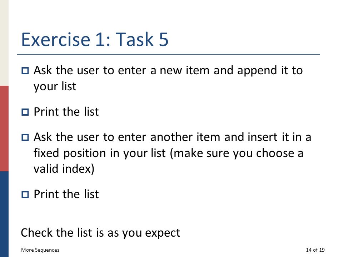The height and width of the screenshot is (257, 343).
Task: Click the first square bullet icon
Action: (x=25, y=71)
